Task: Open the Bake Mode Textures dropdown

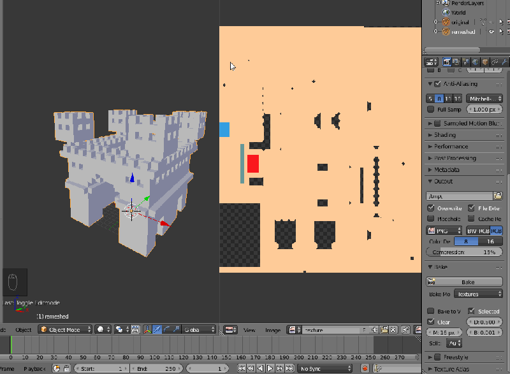Action: tap(478, 293)
